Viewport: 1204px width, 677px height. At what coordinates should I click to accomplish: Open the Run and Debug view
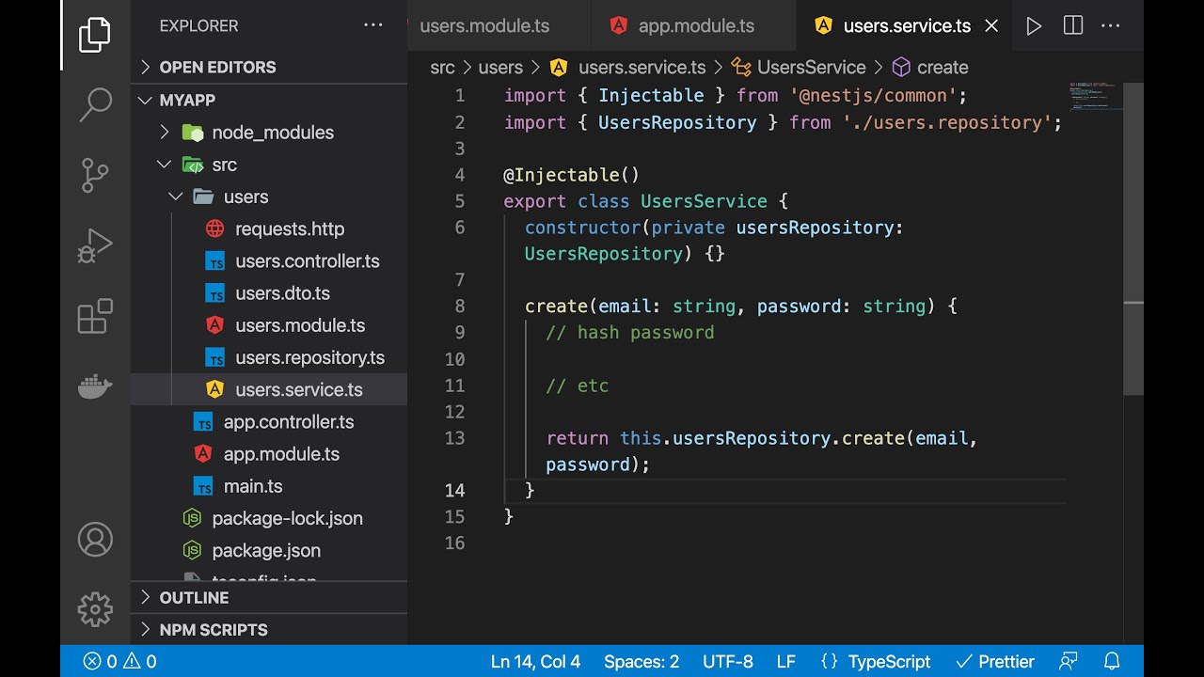pyautogui.click(x=95, y=246)
